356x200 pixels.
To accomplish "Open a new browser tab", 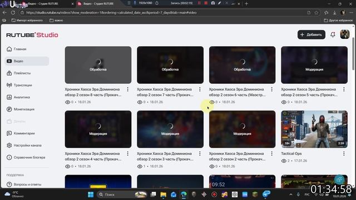I will coord(246,4).
